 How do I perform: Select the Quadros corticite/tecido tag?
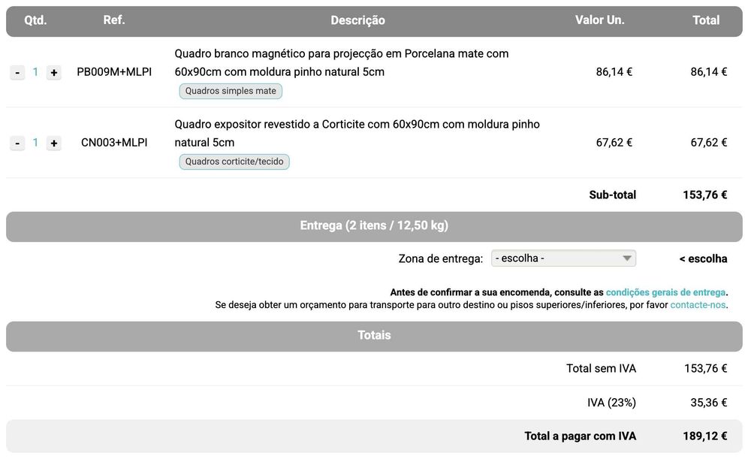tap(234, 162)
